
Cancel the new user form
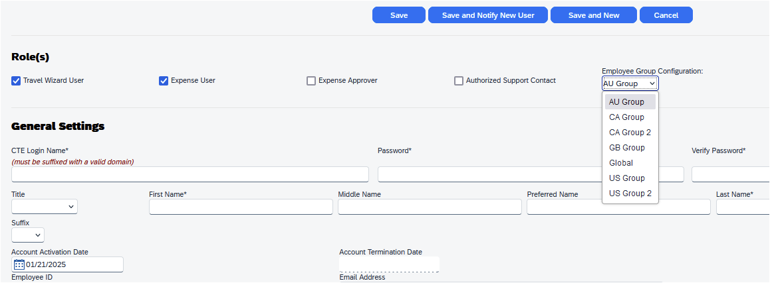666,15
